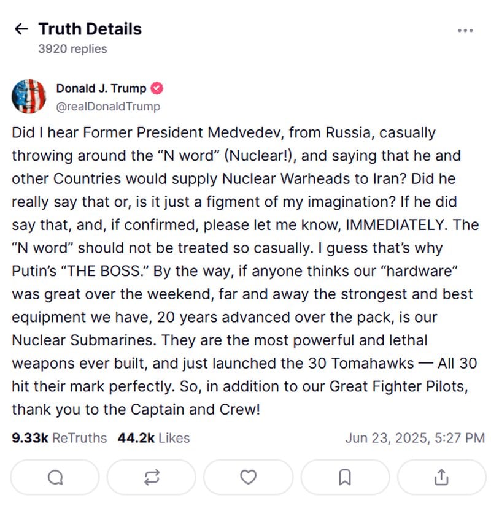Click the red verified badge checkmark
Image resolution: width=491 pixels, height=506 pixels.
point(157,88)
